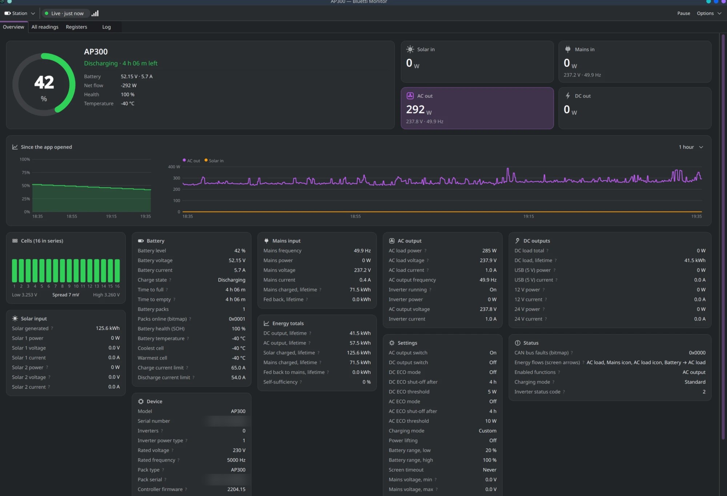Click the Cells grid icon
This screenshot has height=496, width=727.
[x=15, y=241]
